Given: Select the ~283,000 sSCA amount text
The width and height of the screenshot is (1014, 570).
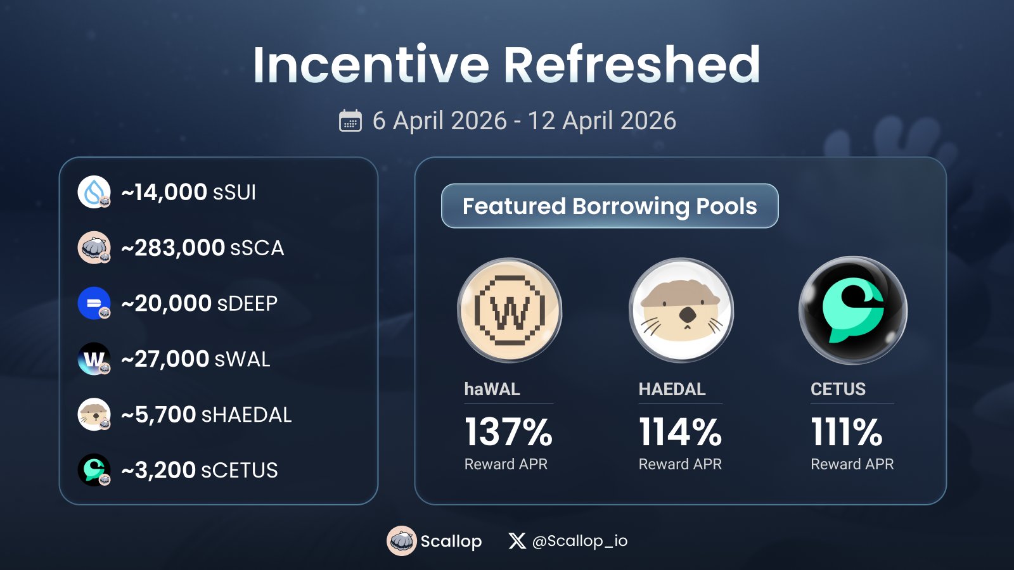Looking at the screenshot, I should [x=203, y=248].
